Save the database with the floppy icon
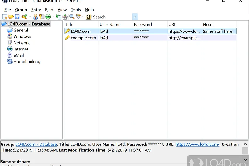The image size is (249, 166). 17,17
